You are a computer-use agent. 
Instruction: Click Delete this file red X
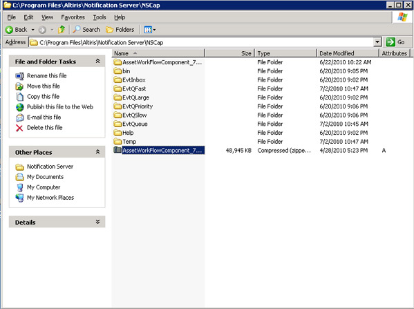19,128
